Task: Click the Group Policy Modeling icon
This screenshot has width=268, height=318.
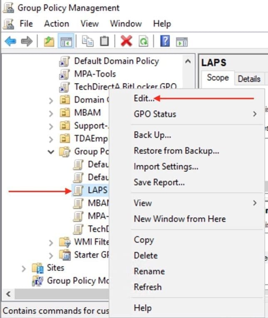Action: point(38,281)
